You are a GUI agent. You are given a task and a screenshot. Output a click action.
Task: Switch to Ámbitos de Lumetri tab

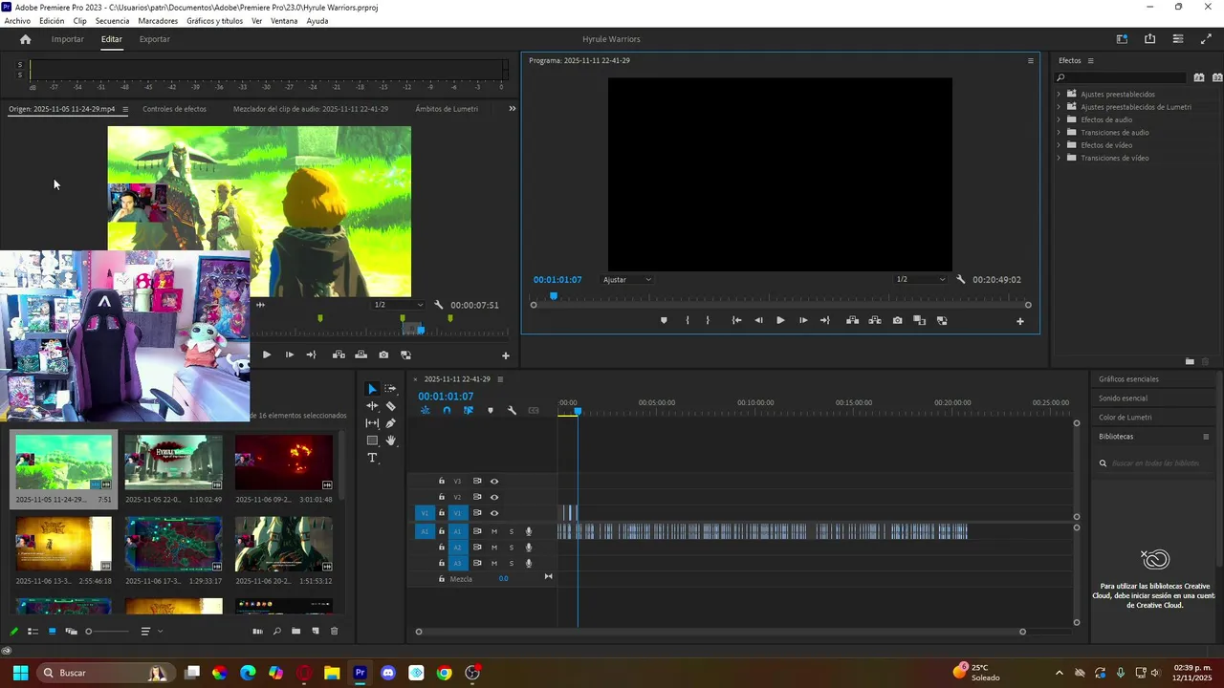(x=447, y=109)
